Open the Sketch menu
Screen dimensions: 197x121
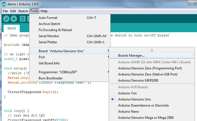click(x=23, y=11)
